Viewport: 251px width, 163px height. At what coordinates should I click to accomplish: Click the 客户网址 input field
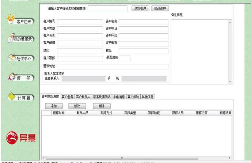point(144,36)
